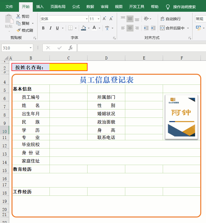Open the clipboard group dialog launcher

pos(35,38)
